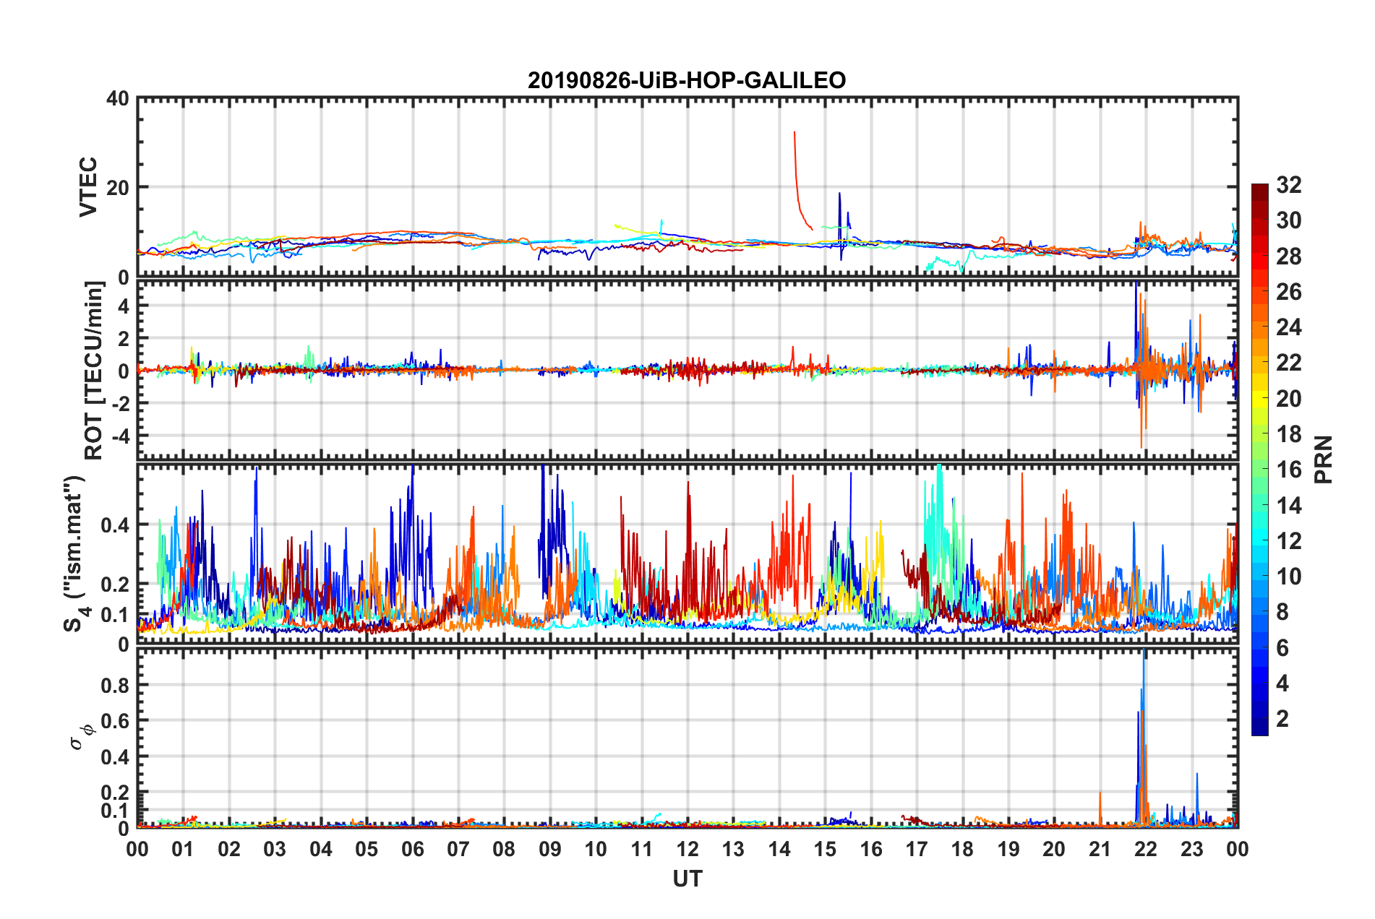
Task: Select UT axis tick label "19"
Action: coord(1008,849)
